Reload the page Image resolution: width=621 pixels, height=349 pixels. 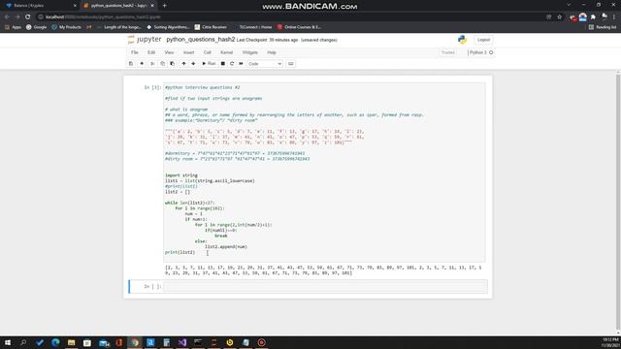click(28, 17)
